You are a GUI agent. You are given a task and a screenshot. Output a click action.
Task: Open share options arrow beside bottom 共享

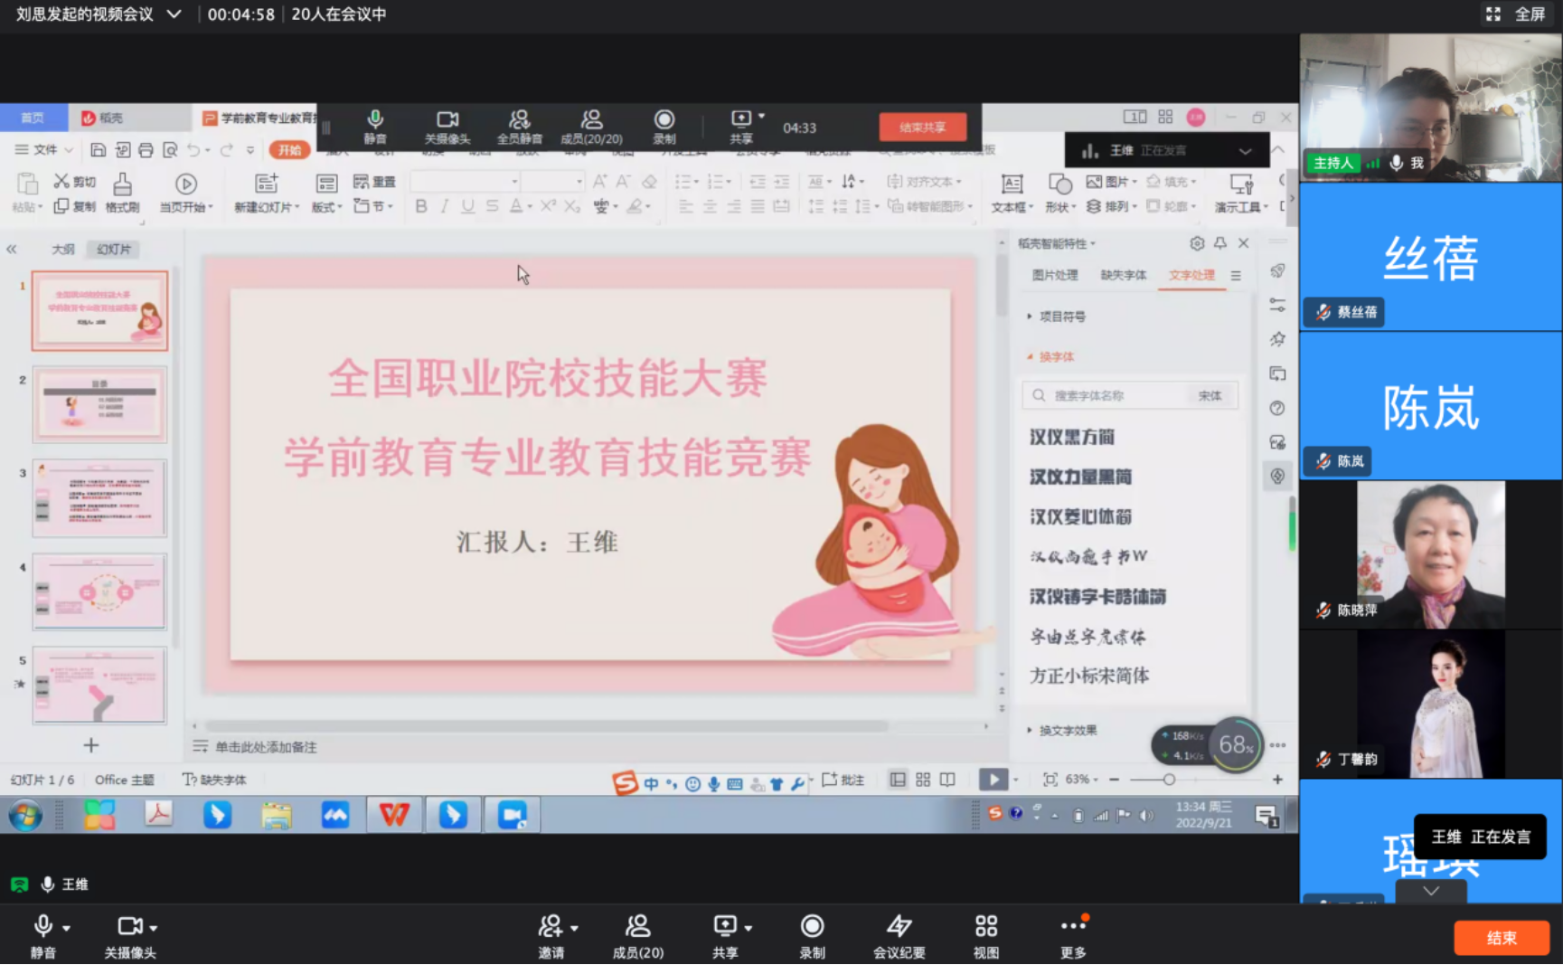coord(749,928)
